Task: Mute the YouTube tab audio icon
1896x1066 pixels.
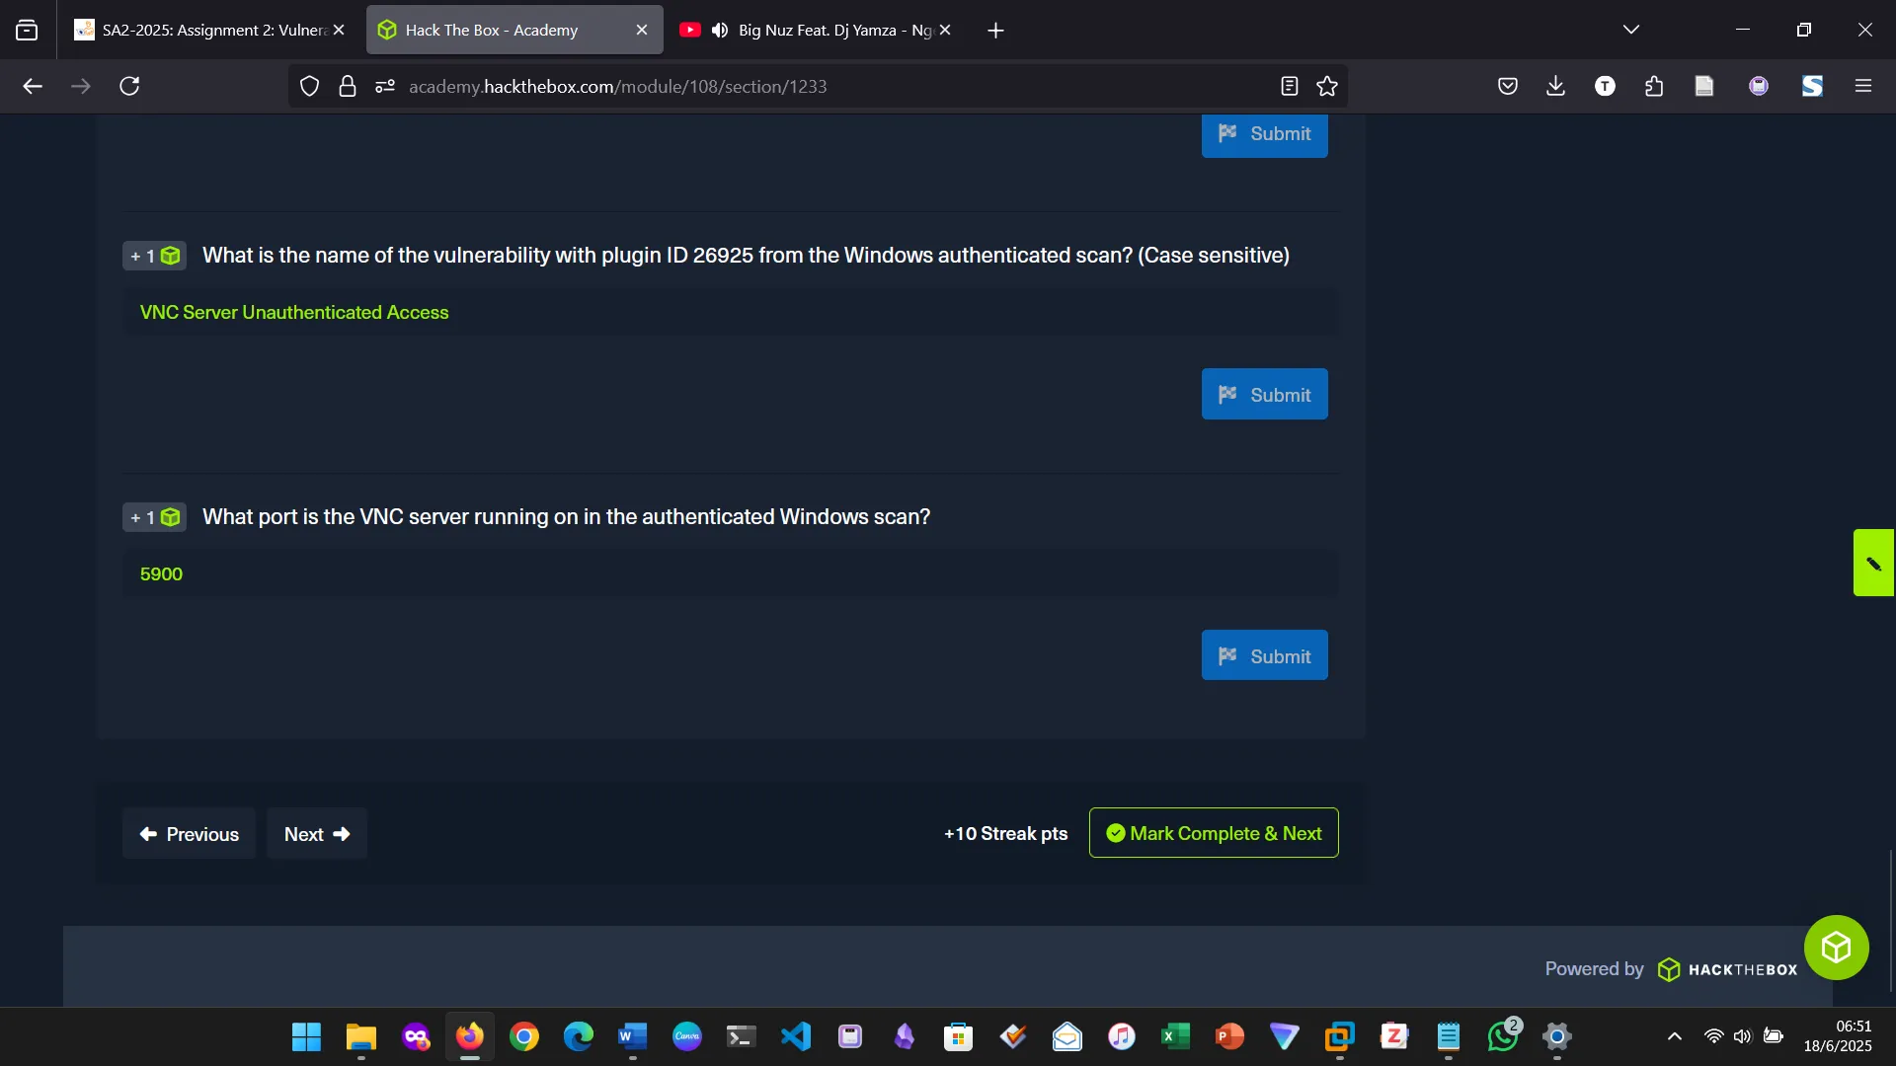Action: (720, 30)
